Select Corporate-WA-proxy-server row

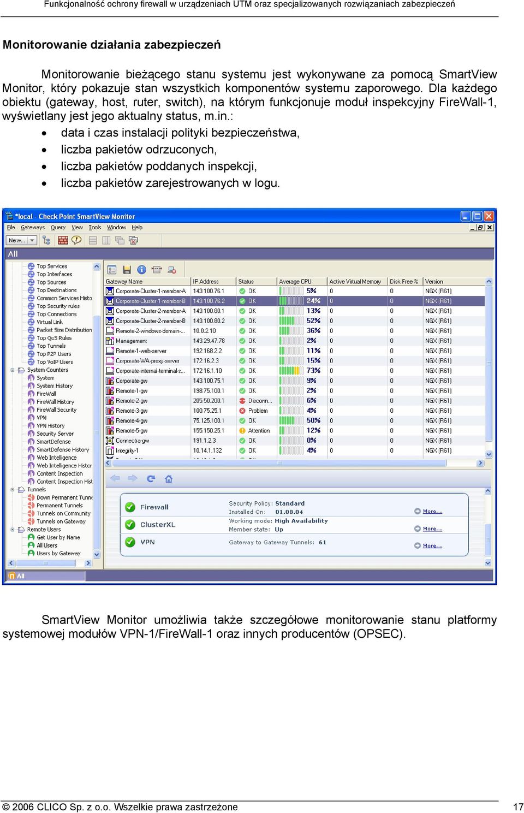(x=295, y=361)
